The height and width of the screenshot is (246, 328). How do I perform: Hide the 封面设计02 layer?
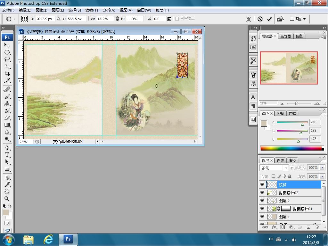coord(262,193)
